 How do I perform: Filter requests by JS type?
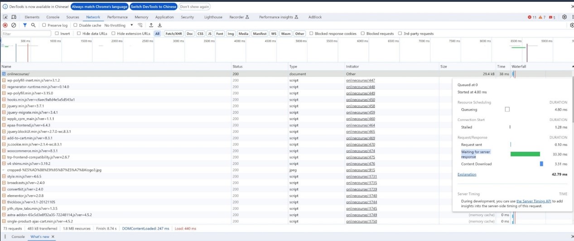tap(210, 34)
